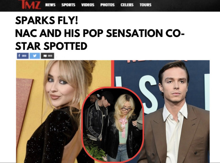Select VIDEOS in the navigation bar
Viewport: 220px width, 163px height.
88,5
